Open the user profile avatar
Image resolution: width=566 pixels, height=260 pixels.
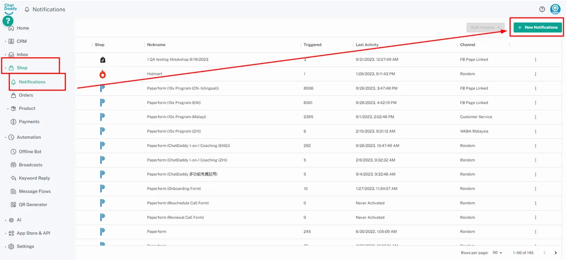pos(555,9)
